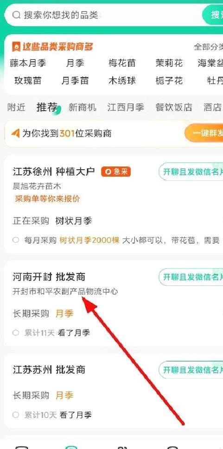This screenshot has height=449, width=223.
Task: Tap the search magnifier icon
Action: pyautogui.click(x=17, y=15)
